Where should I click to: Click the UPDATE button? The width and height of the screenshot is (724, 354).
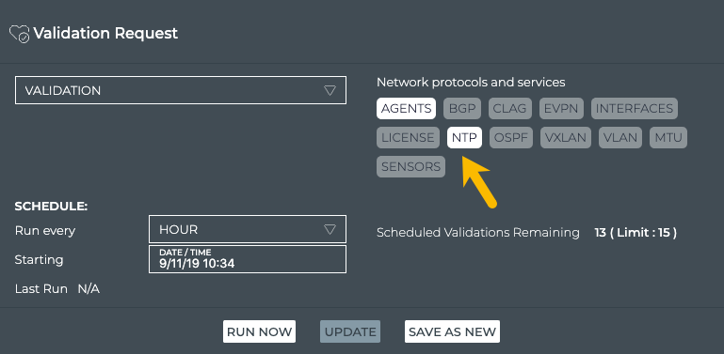coord(350,331)
